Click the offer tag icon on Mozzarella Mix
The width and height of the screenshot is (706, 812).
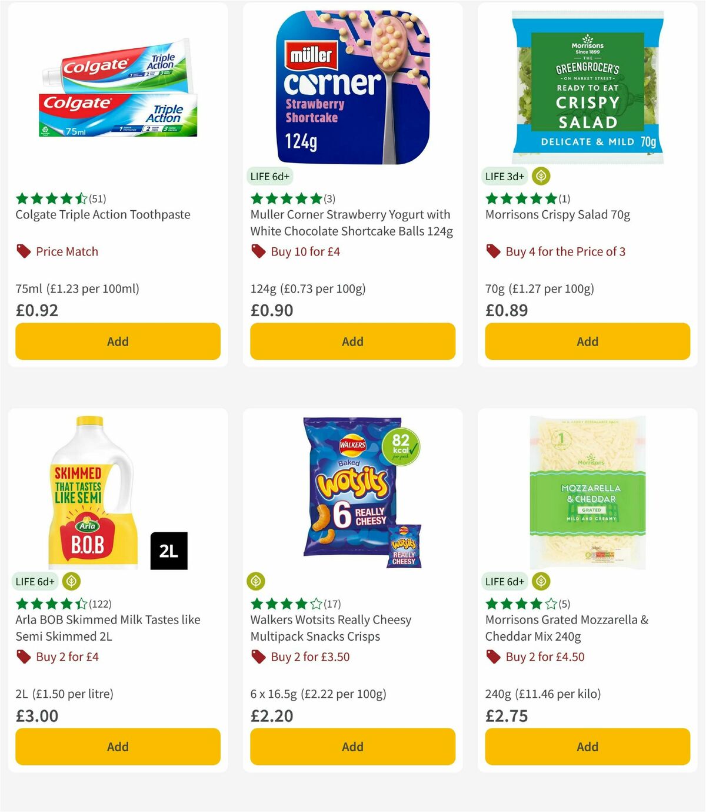(x=493, y=657)
